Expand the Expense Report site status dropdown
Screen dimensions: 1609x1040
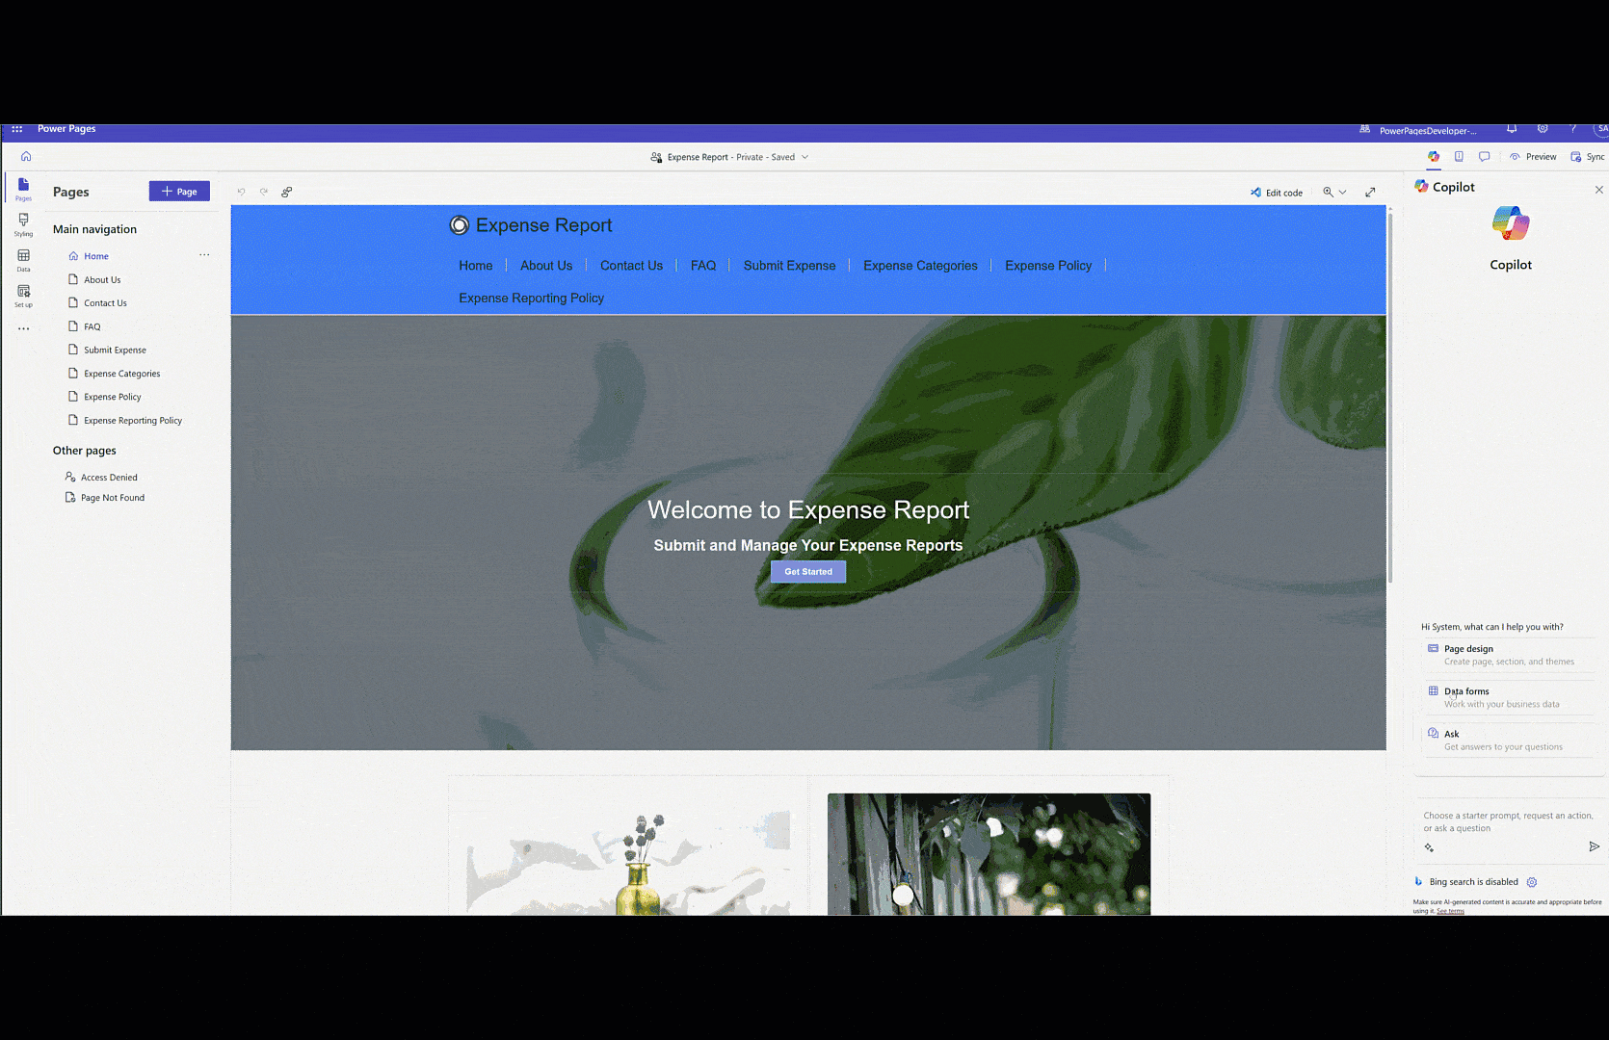(805, 157)
